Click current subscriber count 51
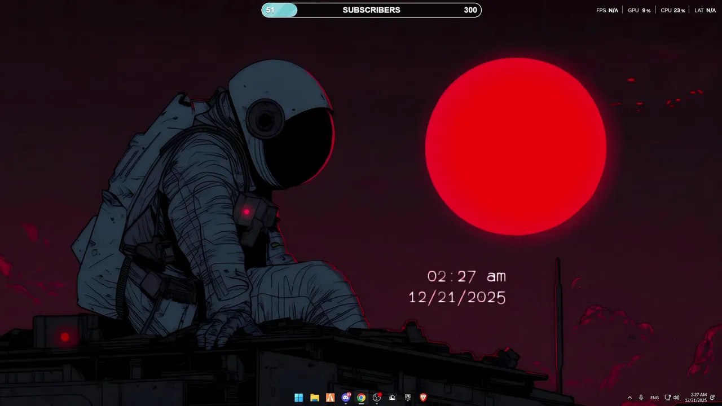 pyautogui.click(x=270, y=10)
